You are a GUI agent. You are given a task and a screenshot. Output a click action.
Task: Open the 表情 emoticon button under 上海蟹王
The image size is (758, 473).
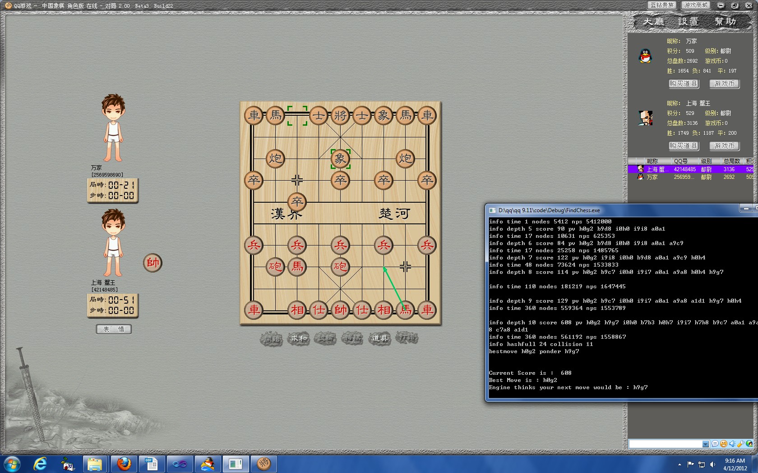pyautogui.click(x=114, y=329)
